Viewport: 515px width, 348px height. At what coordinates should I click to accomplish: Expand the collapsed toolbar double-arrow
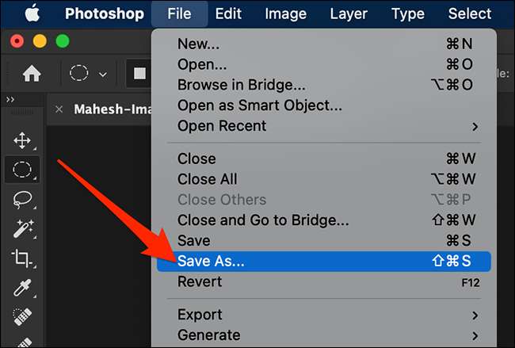point(10,100)
